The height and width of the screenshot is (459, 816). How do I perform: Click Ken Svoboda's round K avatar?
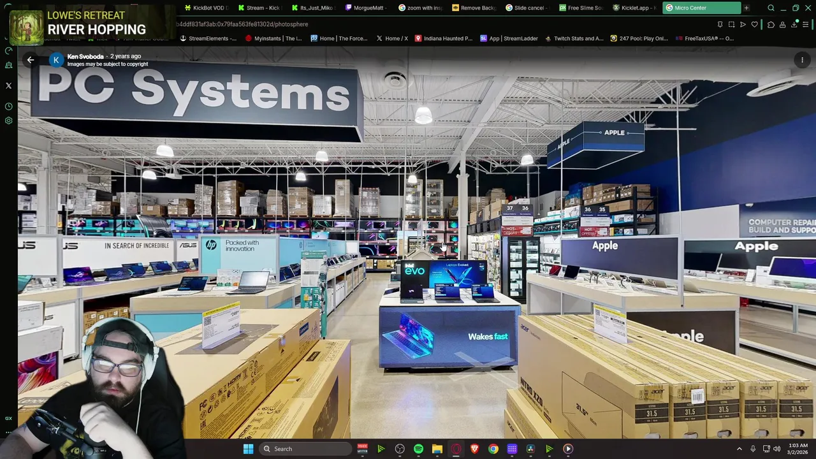tap(56, 60)
